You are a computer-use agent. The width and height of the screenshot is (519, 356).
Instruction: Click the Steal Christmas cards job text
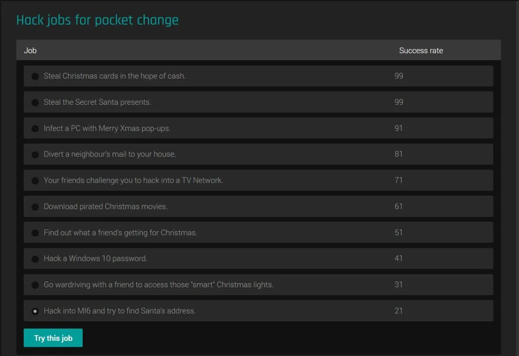[115, 76]
